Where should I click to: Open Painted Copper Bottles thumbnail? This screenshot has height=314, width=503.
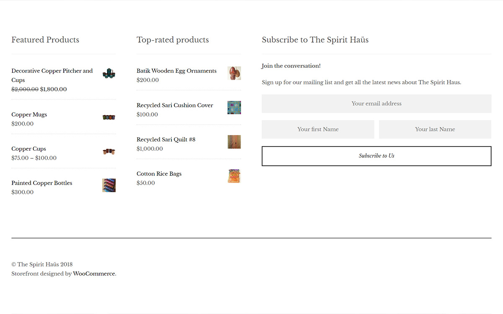[x=109, y=185]
